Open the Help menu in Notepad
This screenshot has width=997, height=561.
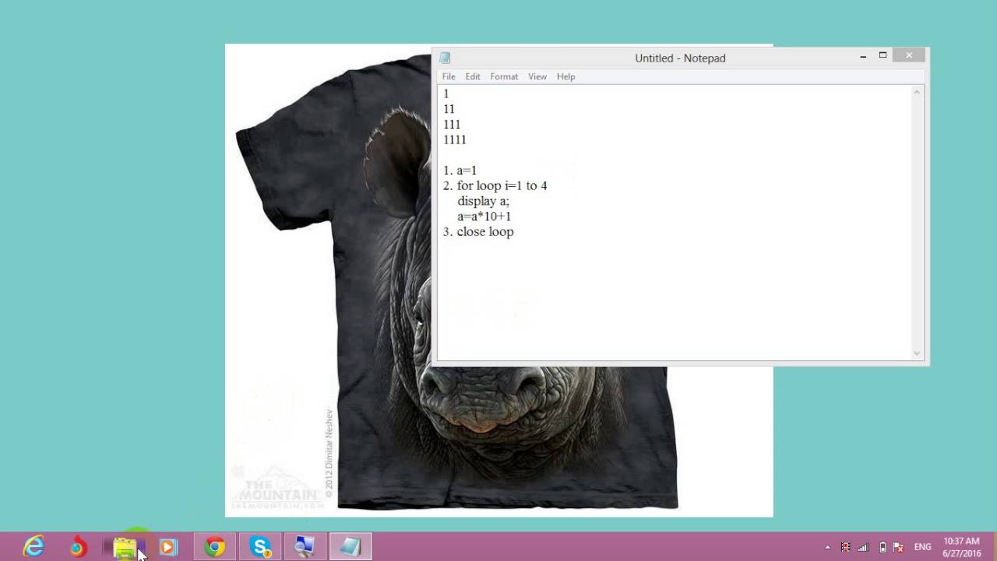[565, 76]
